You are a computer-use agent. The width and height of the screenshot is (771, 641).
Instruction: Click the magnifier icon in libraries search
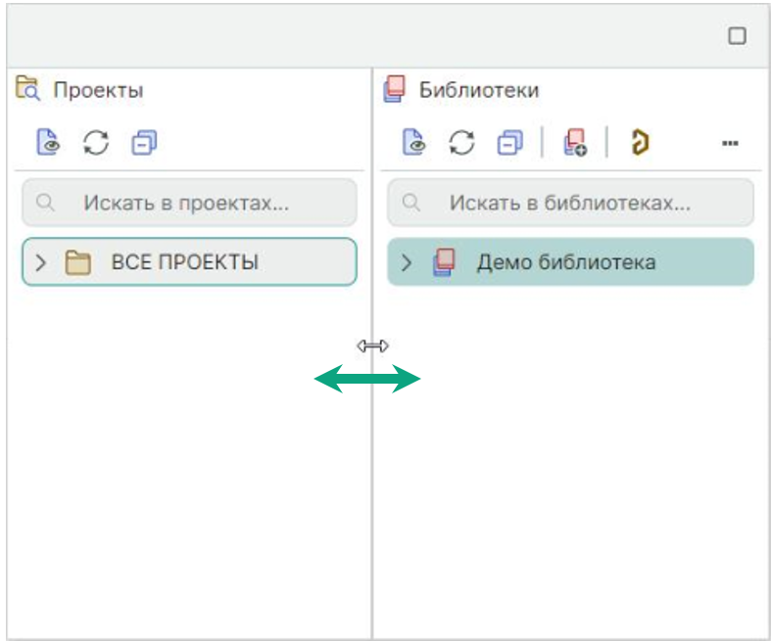pyautogui.click(x=411, y=203)
